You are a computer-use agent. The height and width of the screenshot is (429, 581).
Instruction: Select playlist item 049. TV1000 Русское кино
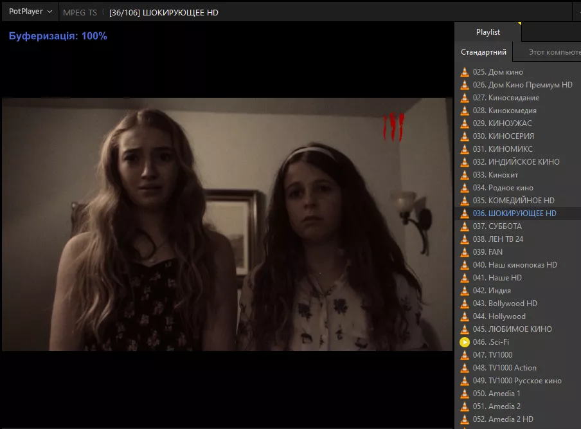pyautogui.click(x=518, y=380)
